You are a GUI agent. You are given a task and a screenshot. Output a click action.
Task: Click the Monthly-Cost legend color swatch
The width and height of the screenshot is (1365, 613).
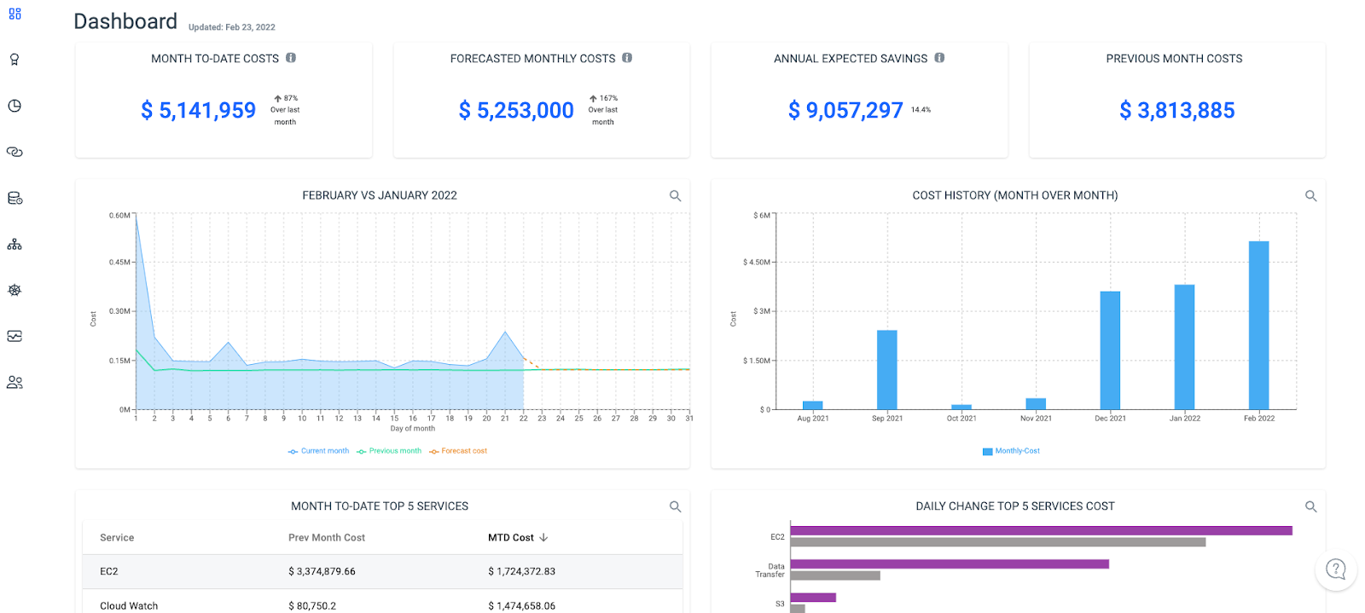point(987,451)
